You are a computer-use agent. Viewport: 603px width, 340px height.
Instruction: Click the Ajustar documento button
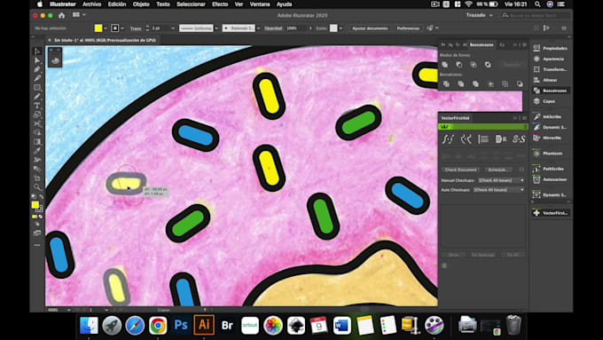(x=370, y=28)
